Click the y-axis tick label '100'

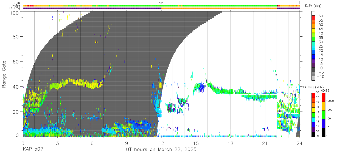(x=14, y=13)
